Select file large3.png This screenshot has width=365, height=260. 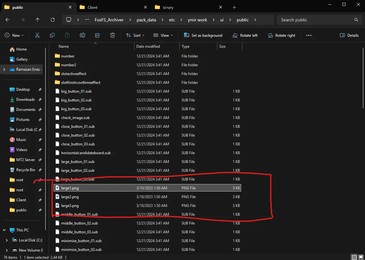pyautogui.click(x=147, y=205)
